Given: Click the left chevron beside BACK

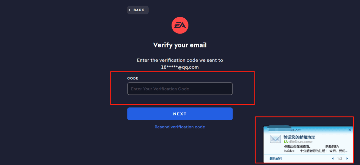Looking at the screenshot, I should [x=129, y=10].
